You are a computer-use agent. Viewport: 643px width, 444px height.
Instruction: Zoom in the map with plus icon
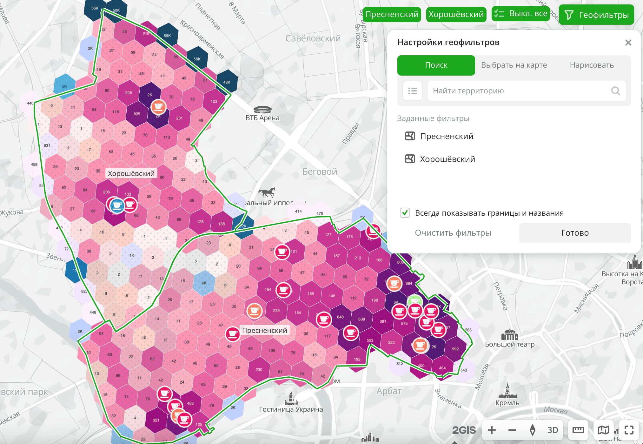click(492, 430)
